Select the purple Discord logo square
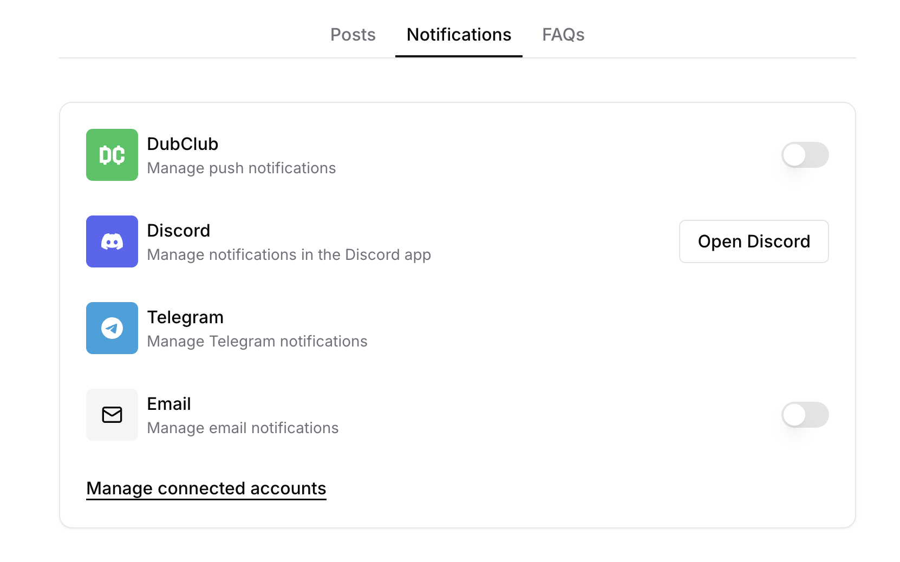This screenshot has height=562, width=900. [x=112, y=241]
